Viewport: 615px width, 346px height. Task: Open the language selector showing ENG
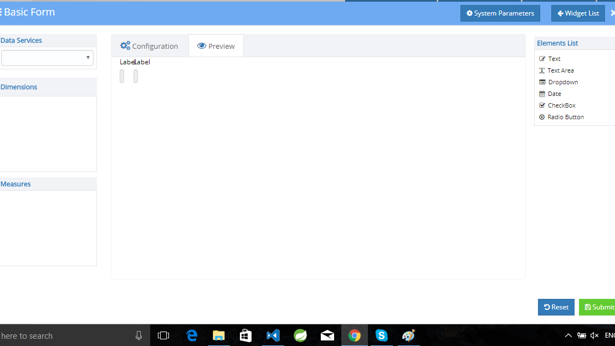(x=609, y=335)
